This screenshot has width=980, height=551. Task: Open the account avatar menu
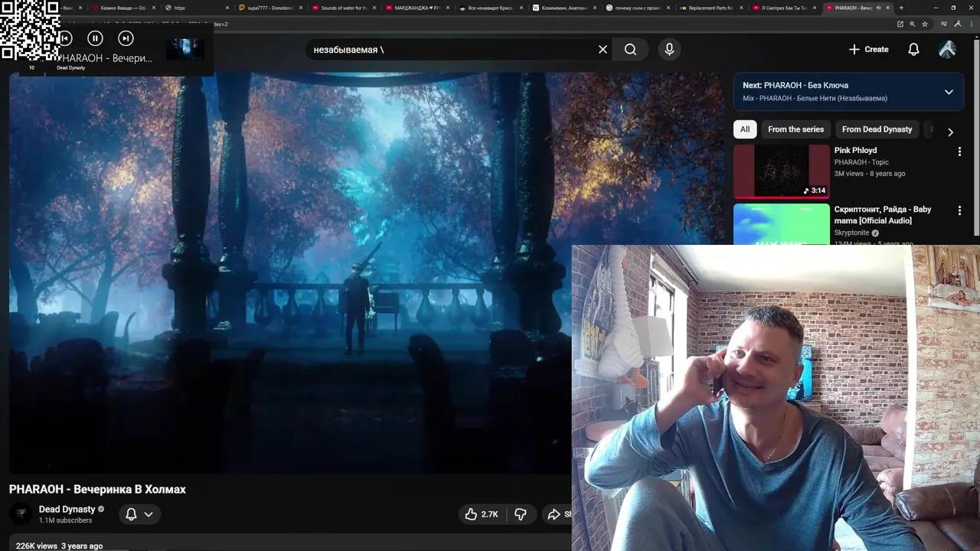(947, 49)
